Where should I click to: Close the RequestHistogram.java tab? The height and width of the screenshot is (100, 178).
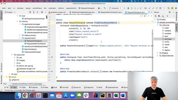coord(146,12)
